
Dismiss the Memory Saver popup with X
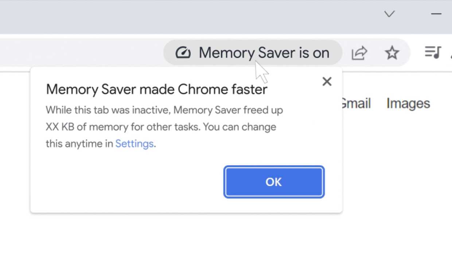tap(327, 81)
